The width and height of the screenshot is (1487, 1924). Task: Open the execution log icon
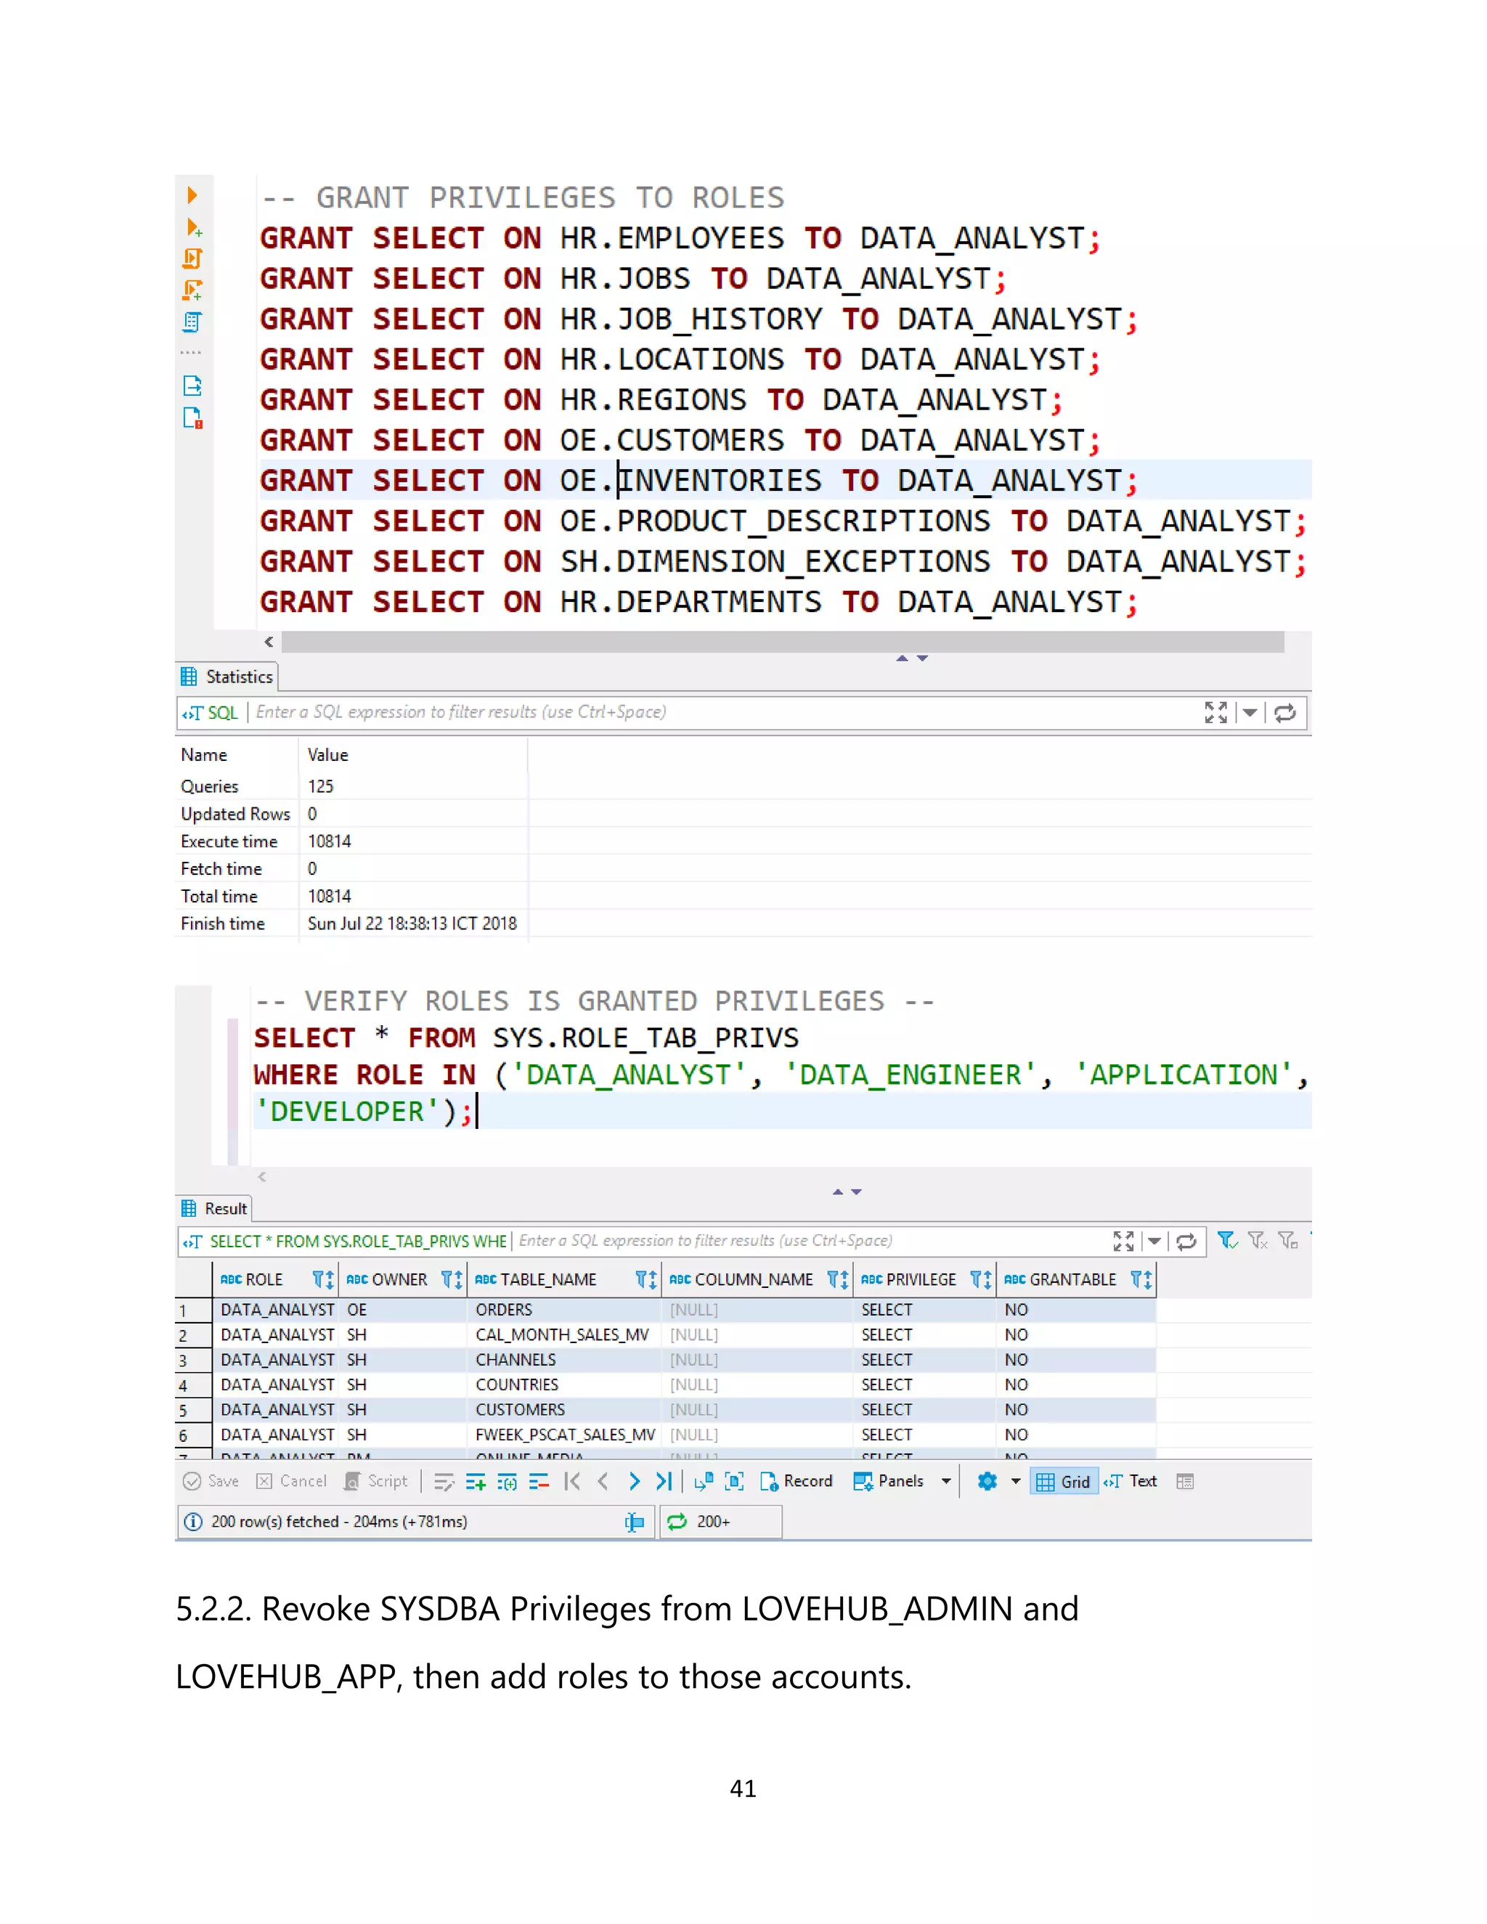point(193,417)
